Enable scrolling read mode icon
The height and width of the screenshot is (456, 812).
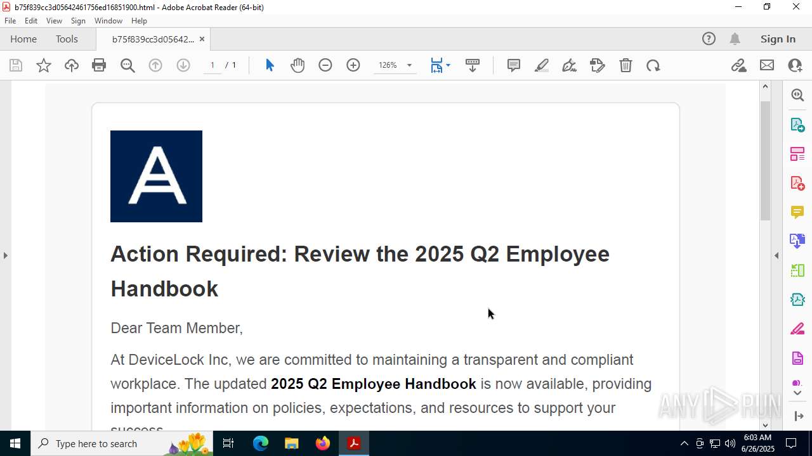tap(473, 65)
